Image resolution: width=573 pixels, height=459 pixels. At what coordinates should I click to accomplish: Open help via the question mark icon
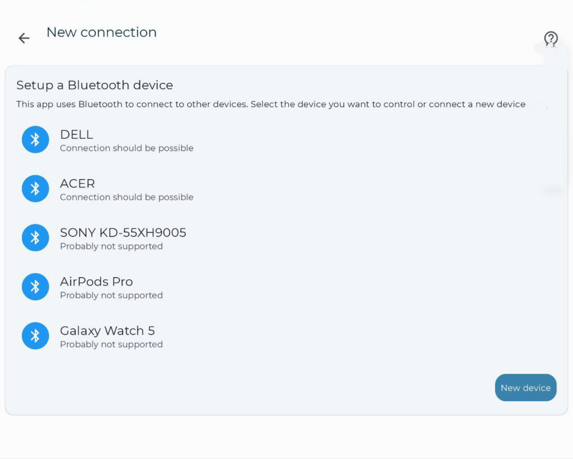click(551, 39)
